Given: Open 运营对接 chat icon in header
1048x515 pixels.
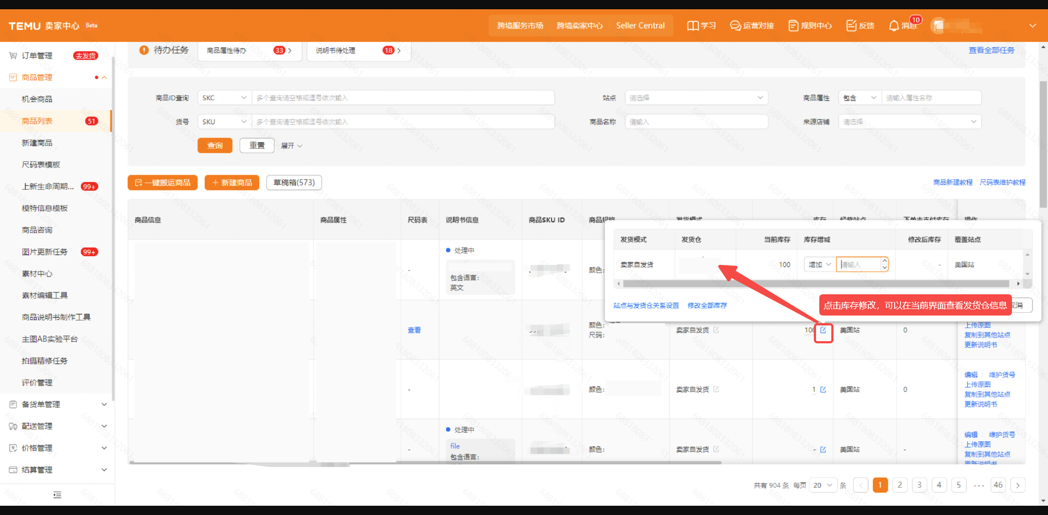Looking at the screenshot, I should pos(735,26).
